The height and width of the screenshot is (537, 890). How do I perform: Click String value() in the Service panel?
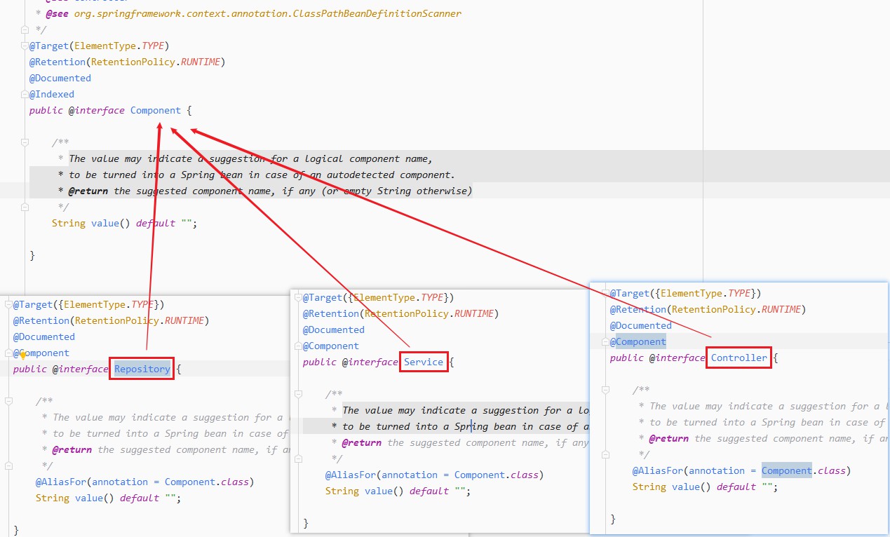398,491
